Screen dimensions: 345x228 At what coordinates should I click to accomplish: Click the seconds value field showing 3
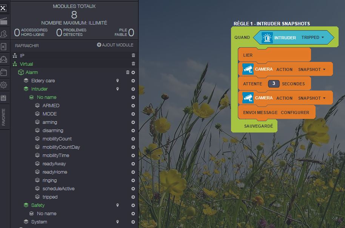tap(273, 84)
